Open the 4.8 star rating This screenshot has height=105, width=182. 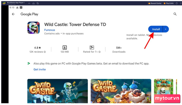[x=37, y=48]
